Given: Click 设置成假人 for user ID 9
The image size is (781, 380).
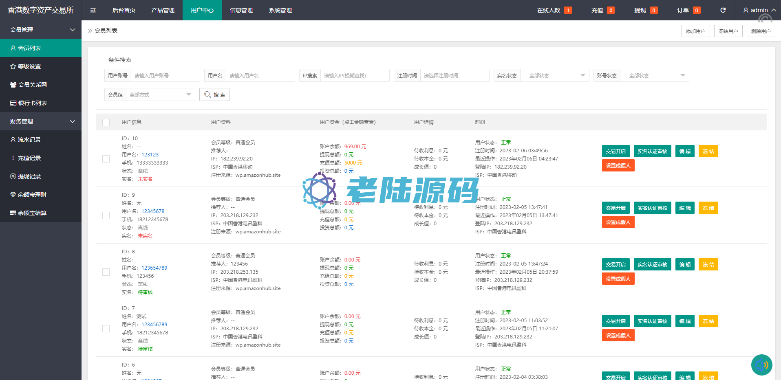Looking at the screenshot, I should point(618,222).
